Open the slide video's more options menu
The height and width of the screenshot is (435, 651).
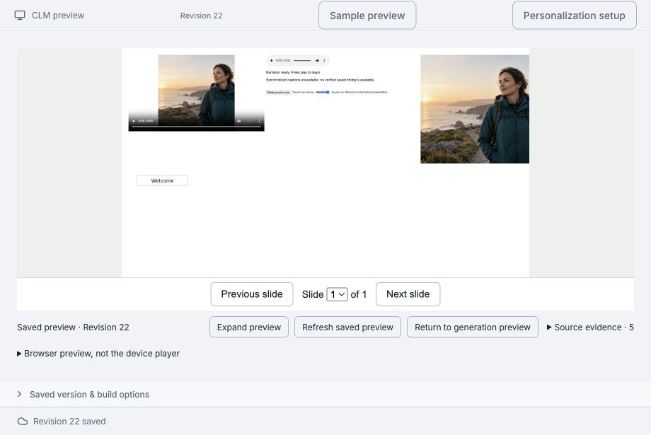coord(259,121)
